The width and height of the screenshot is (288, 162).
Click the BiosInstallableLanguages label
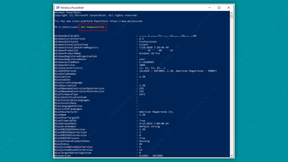pos(72,100)
